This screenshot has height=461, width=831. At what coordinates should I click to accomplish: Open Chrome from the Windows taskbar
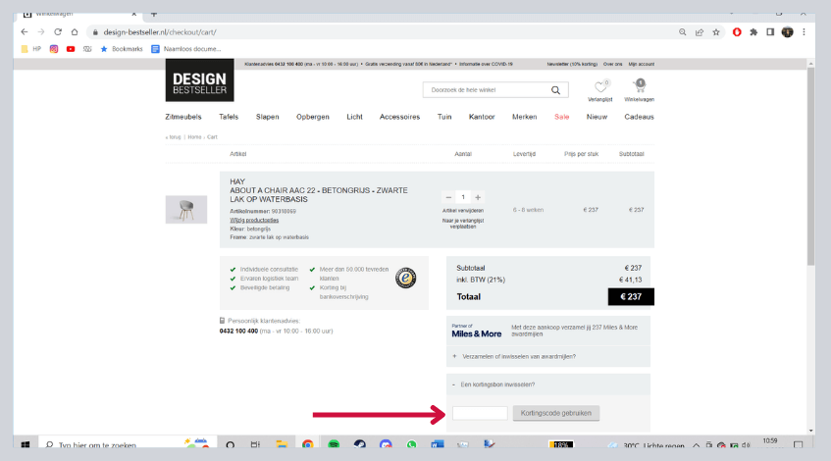(x=307, y=445)
